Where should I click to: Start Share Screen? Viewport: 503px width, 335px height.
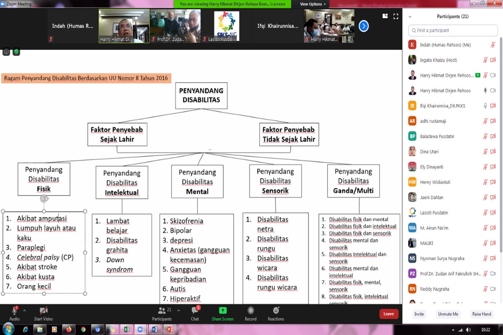click(x=223, y=313)
